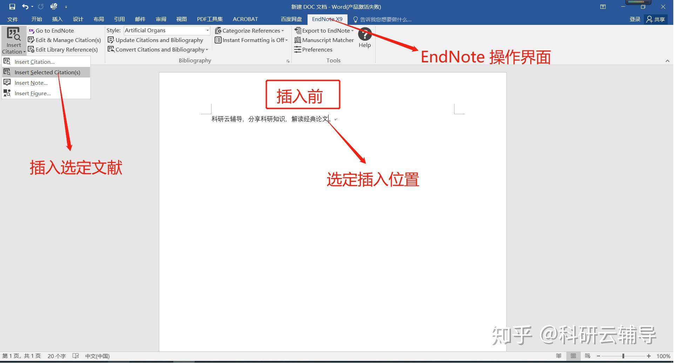Click the Undo arrow icon
This screenshot has height=363, width=674.
[x=25, y=7]
